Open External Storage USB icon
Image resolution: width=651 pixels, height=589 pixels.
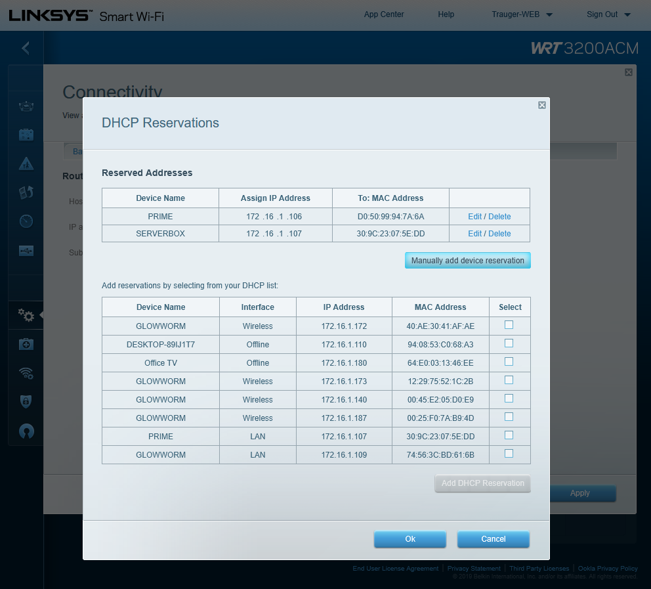tap(26, 250)
